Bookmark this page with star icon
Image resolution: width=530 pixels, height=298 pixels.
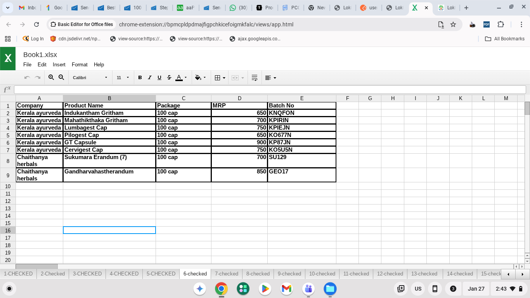click(x=453, y=24)
